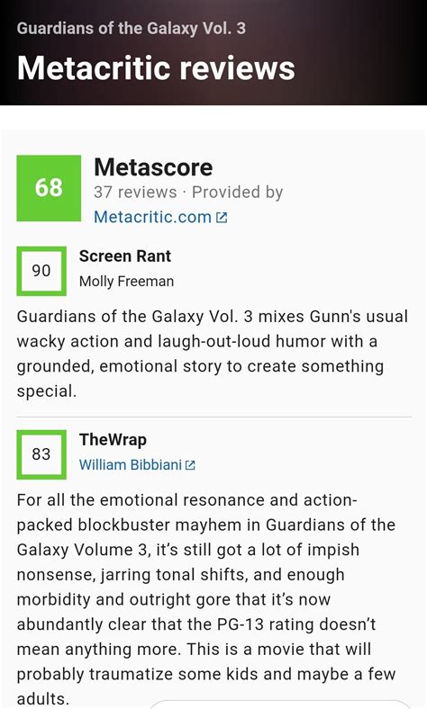Click the Screen Rant review excerpt
427x709 pixels.
tap(213, 354)
